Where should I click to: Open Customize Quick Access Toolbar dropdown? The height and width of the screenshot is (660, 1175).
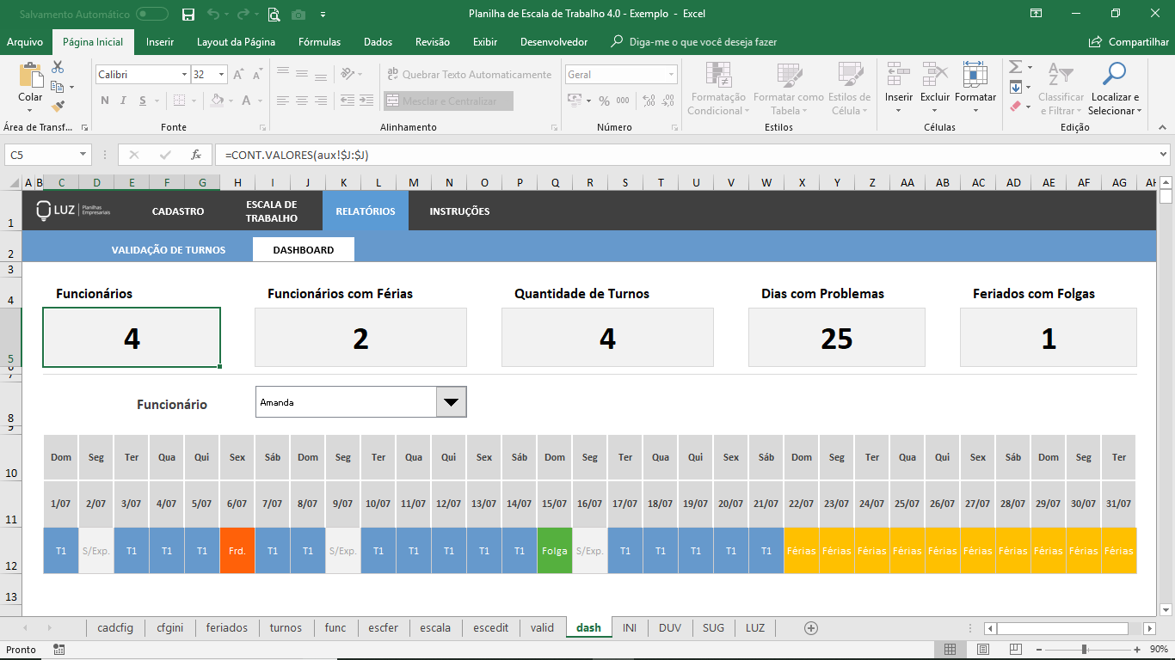323,15
